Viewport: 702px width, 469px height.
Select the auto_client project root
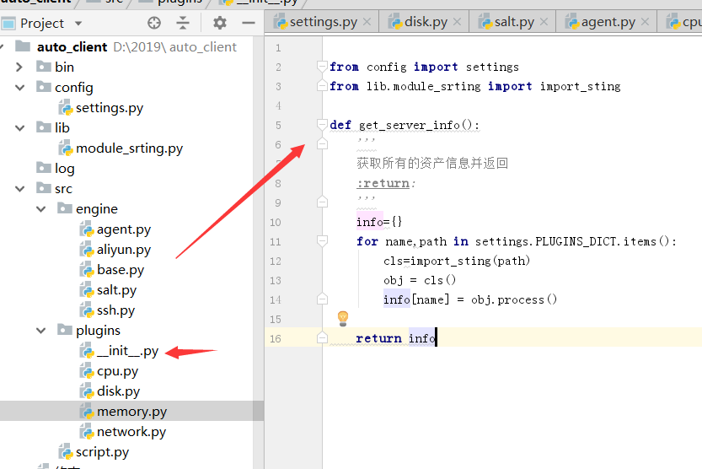tap(72, 47)
